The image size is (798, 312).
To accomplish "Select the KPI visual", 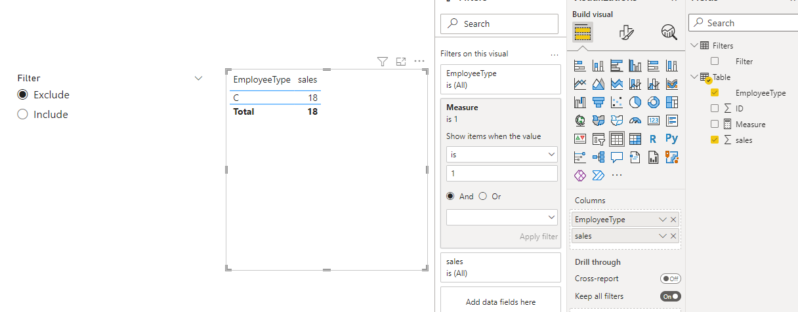I will pos(580,139).
